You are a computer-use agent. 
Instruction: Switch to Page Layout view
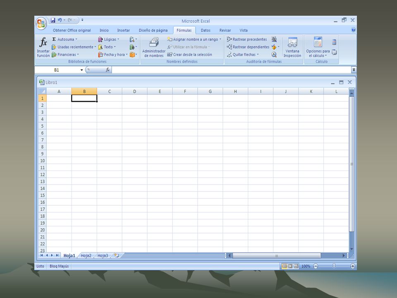290,266
